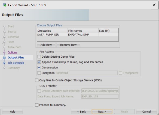Image resolution: width=159 pixels, height=115 pixels.
Task: Click Next to continue the wizard
Action: 102,111
